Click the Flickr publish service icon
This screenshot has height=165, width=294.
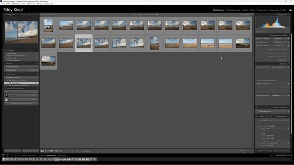(6, 100)
